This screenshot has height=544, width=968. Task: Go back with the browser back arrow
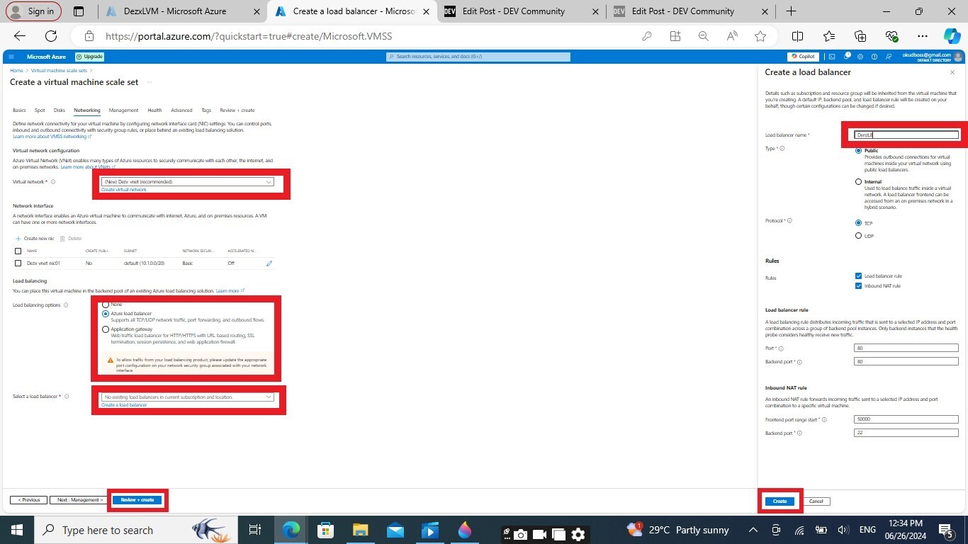(x=20, y=36)
